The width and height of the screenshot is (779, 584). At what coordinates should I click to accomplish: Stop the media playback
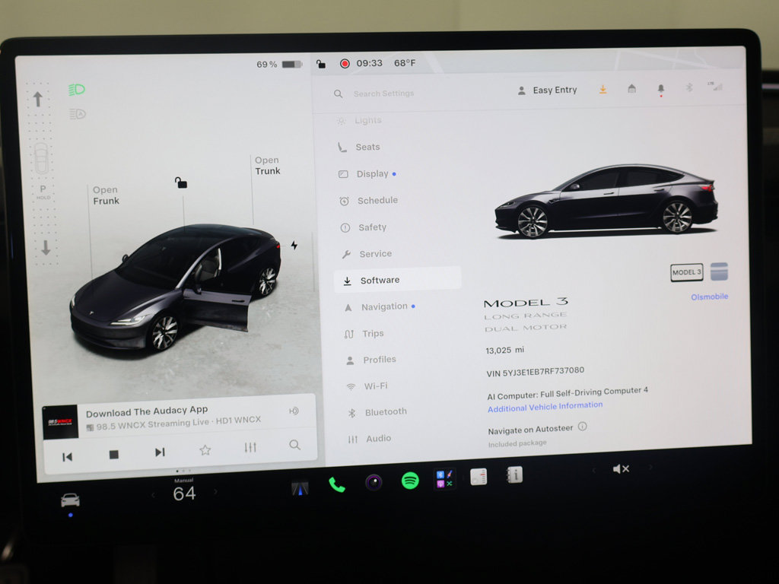point(114,455)
